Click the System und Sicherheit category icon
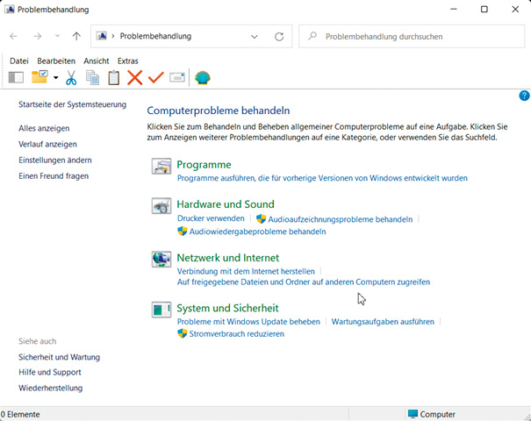This screenshot has height=421, width=531. (x=161, y=310)
